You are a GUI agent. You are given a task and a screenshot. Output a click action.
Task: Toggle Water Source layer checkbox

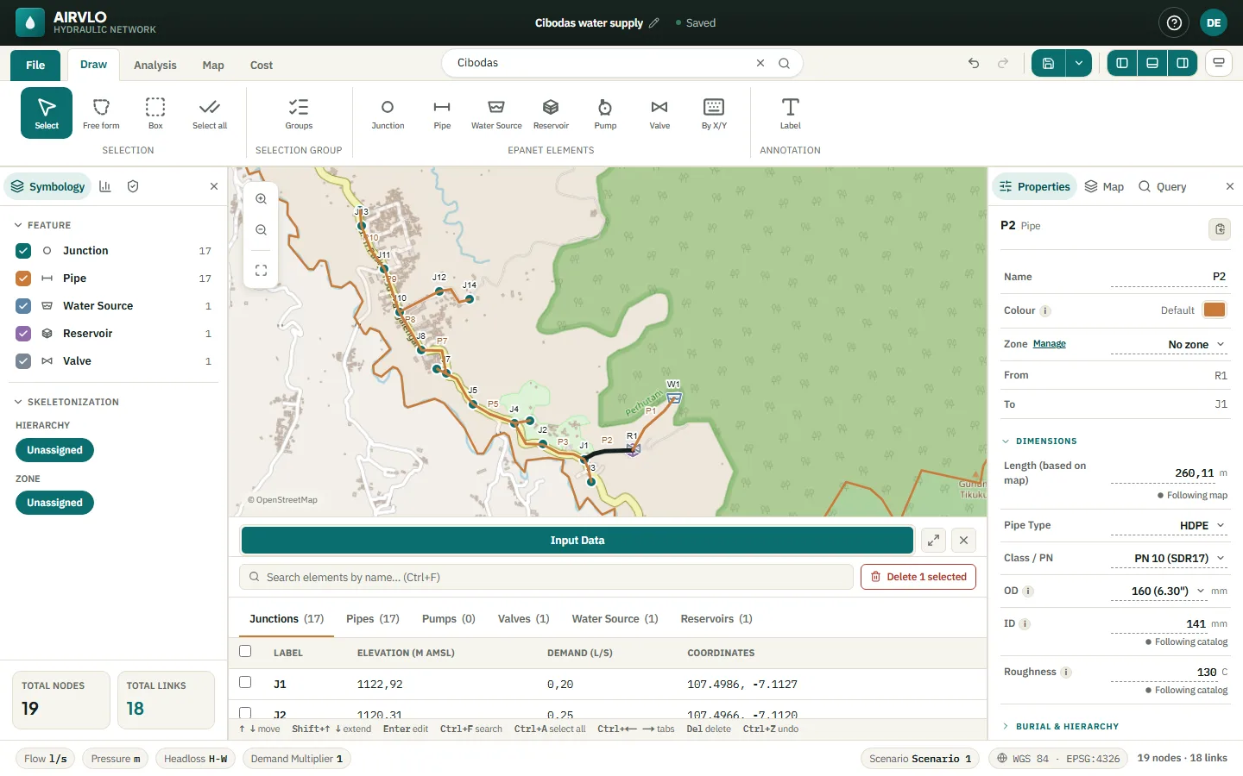pyautogui.click(x=23, y=306)
